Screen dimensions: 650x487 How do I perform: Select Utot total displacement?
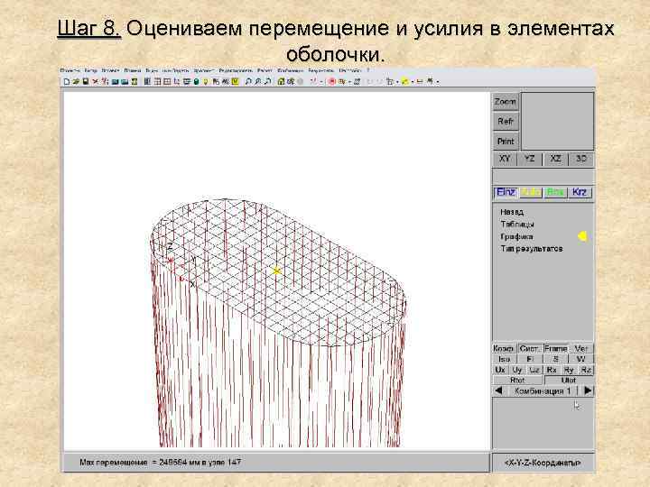(x=569, y=381)
